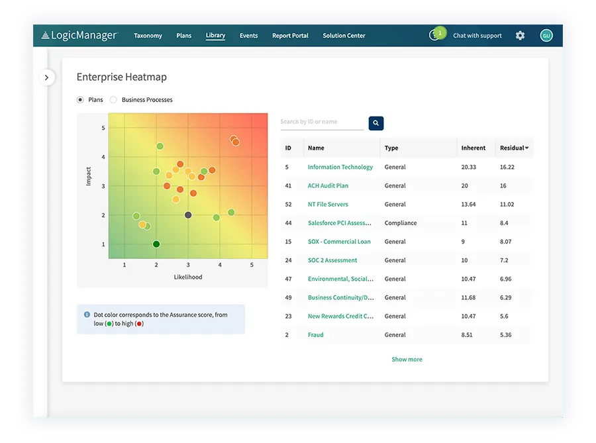Image resolution: width=596 pixels, height=443 pixels.
Task: Open the NT File Servers link
Action: [328, 204]
